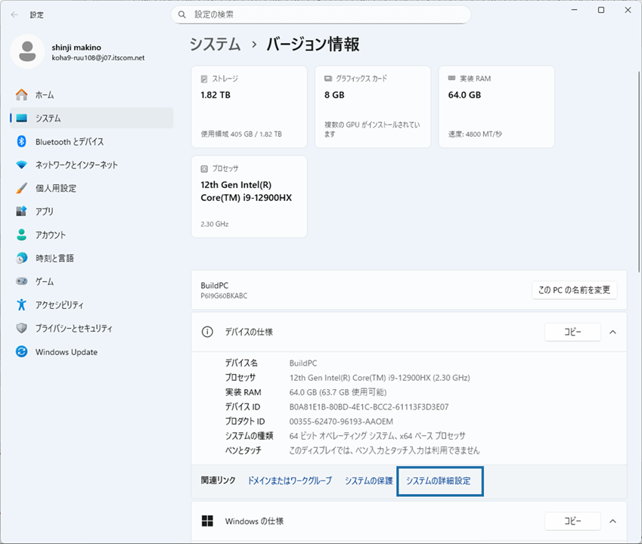Select アカウント in sidebar
This screenshot has height=544, width=642.
91,235
